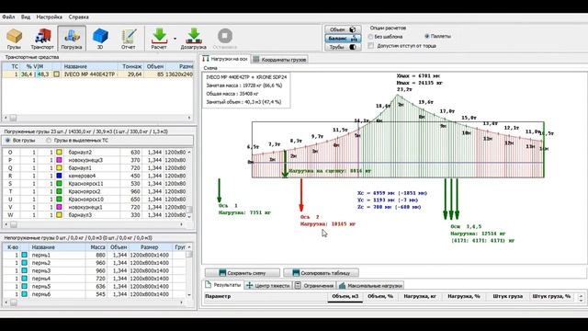Viewport: 588px width, 331px height.
Task: Select the пермь3 unloaded cargo row
Action: point(94,270)
